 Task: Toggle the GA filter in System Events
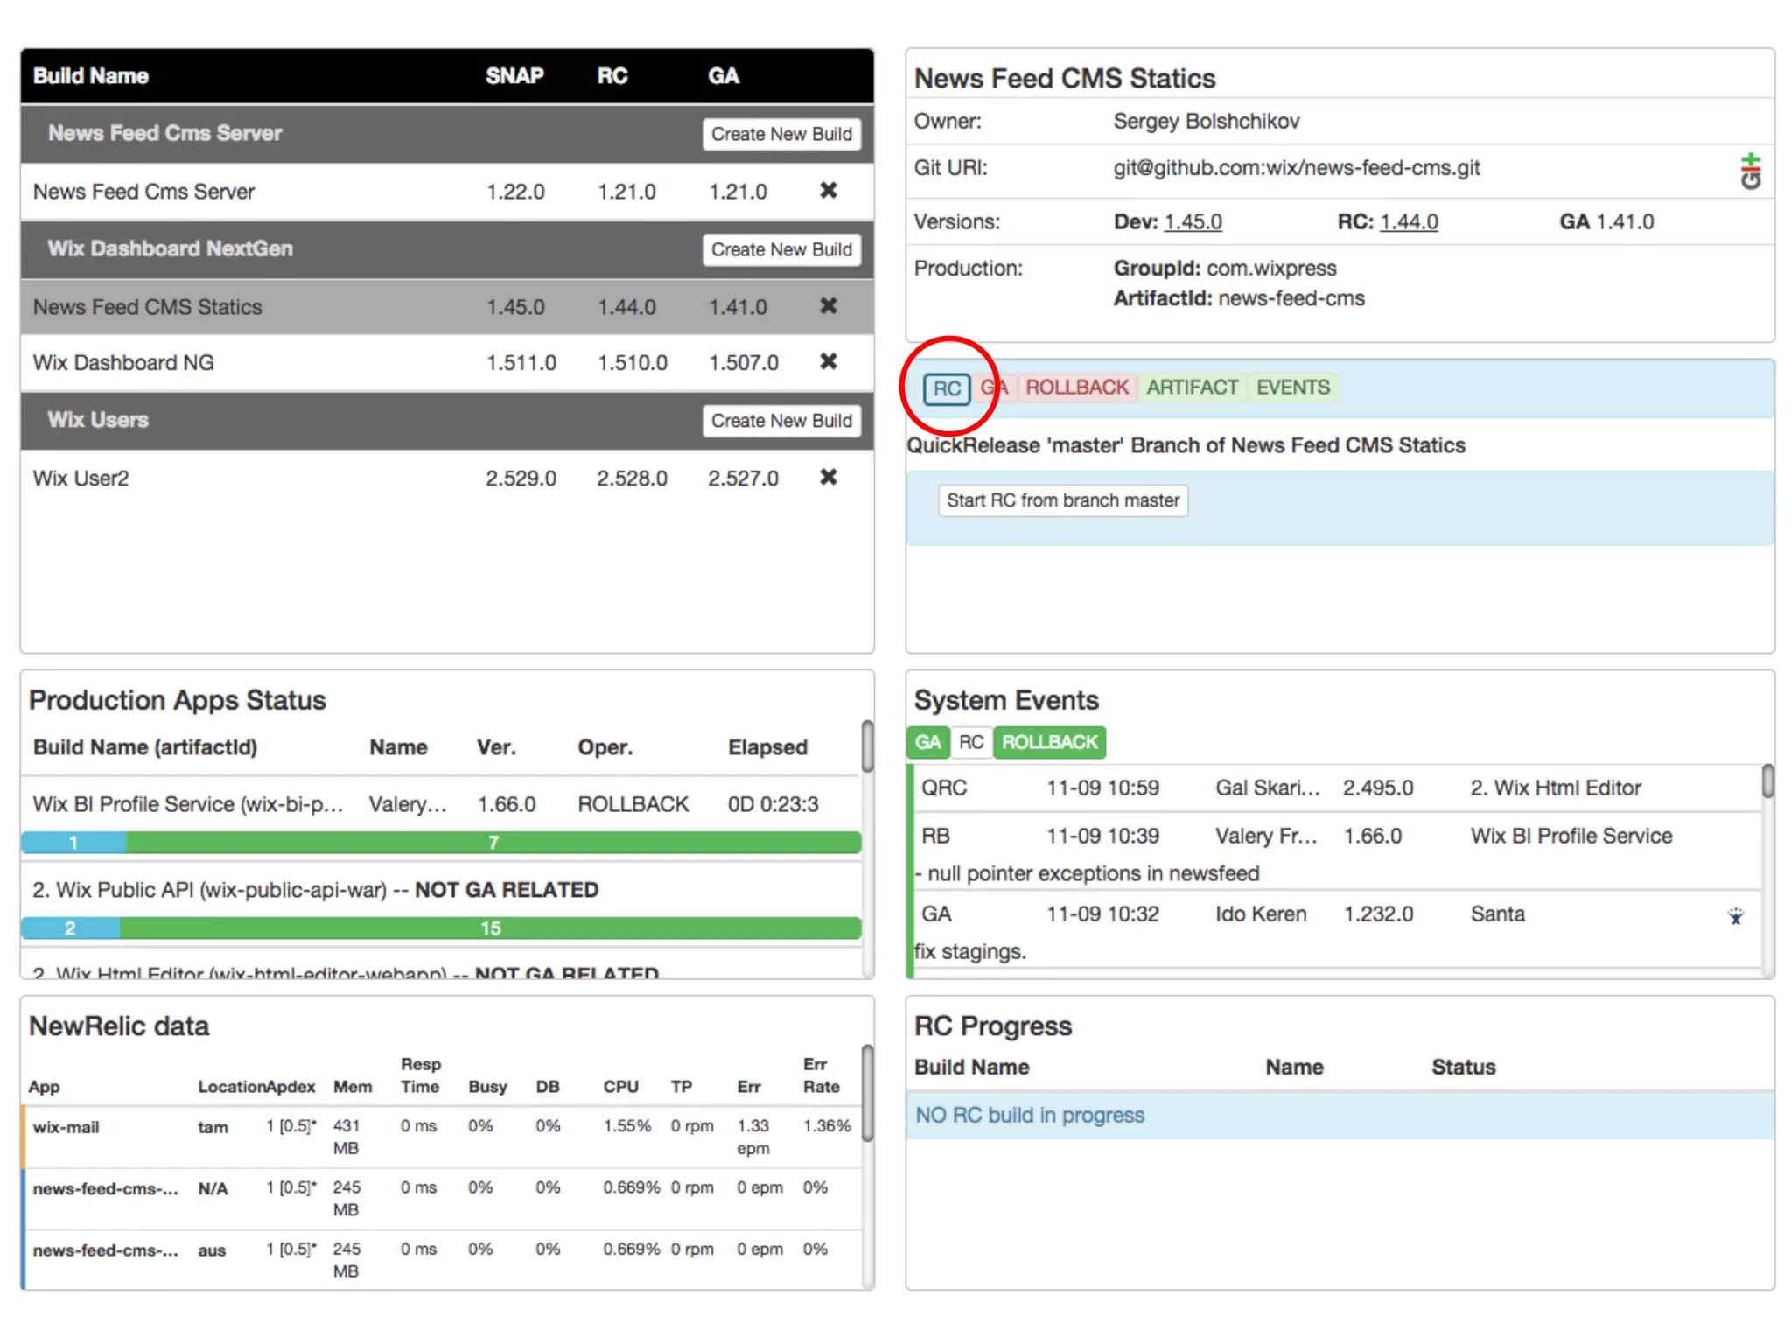(927, 742)
